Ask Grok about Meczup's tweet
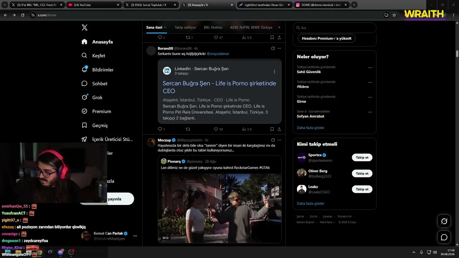Image resolution: width=459 pixels, height=258 pixels. (x=273, y=140)
